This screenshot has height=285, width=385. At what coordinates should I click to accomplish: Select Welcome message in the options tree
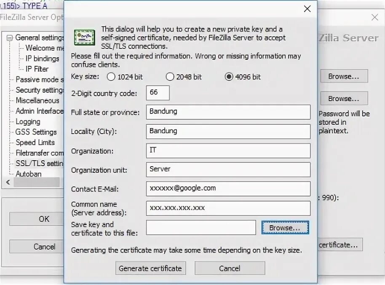45,48
